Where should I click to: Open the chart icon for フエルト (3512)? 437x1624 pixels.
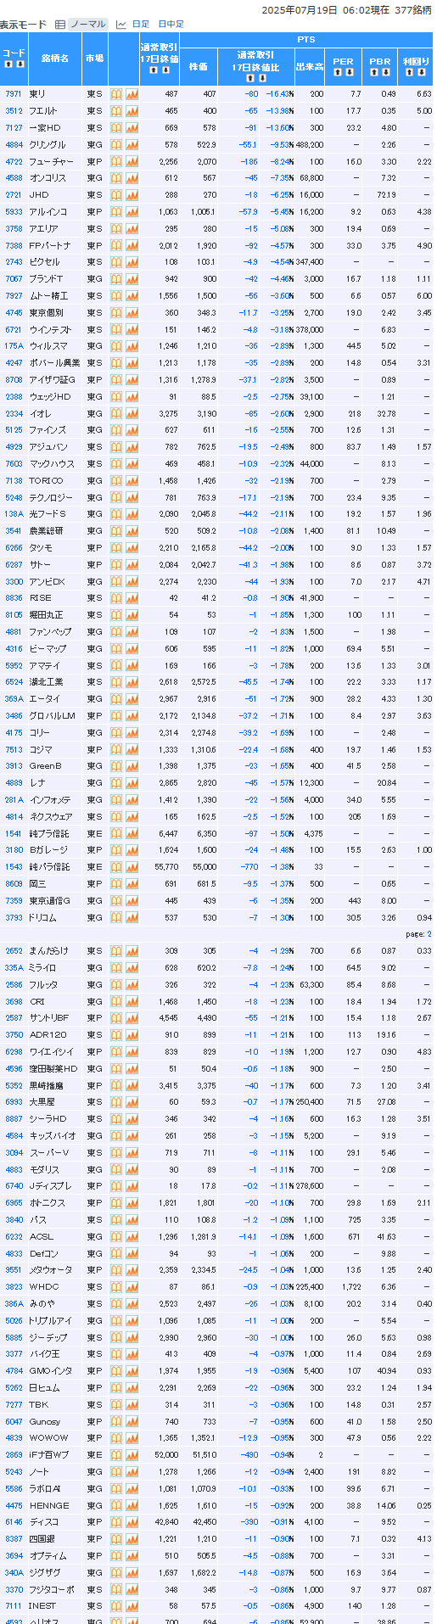(132, 111)
